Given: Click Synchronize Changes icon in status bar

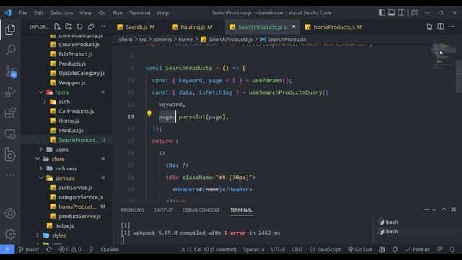Looking at the screenshot, I should 49,249.
